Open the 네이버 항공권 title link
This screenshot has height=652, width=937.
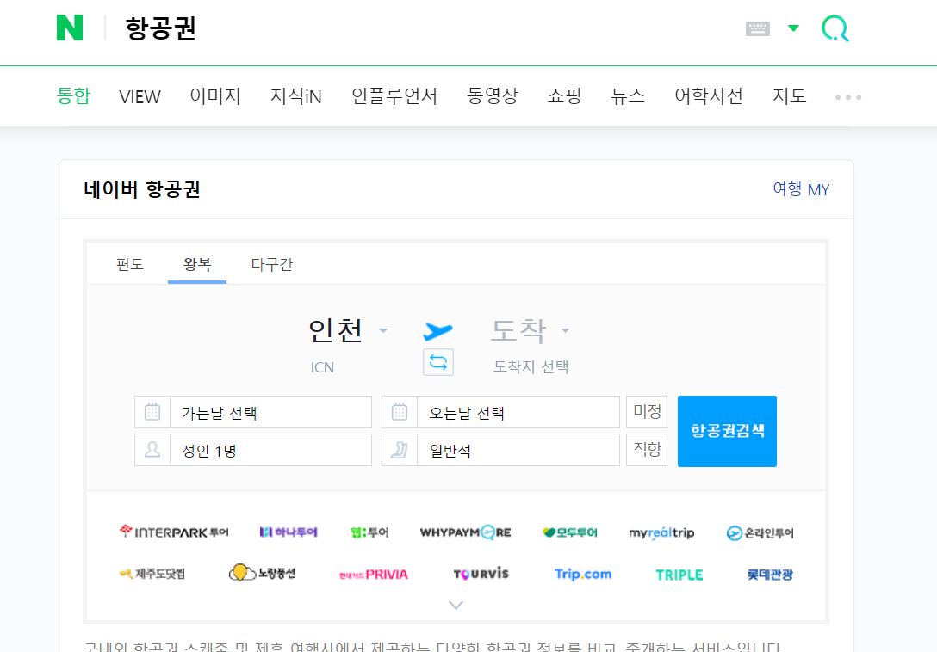tap(141, 189)
